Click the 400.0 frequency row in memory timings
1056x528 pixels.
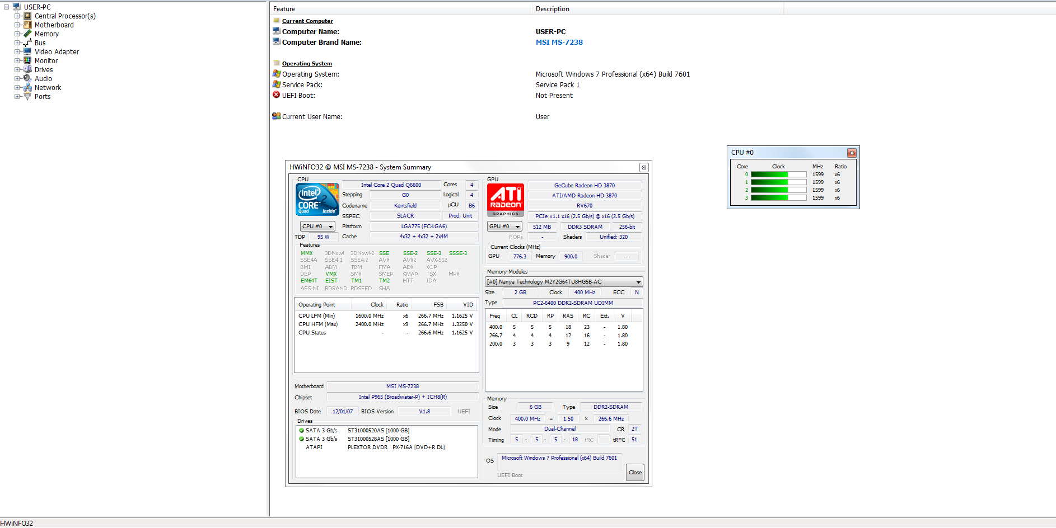coord(564,327)
